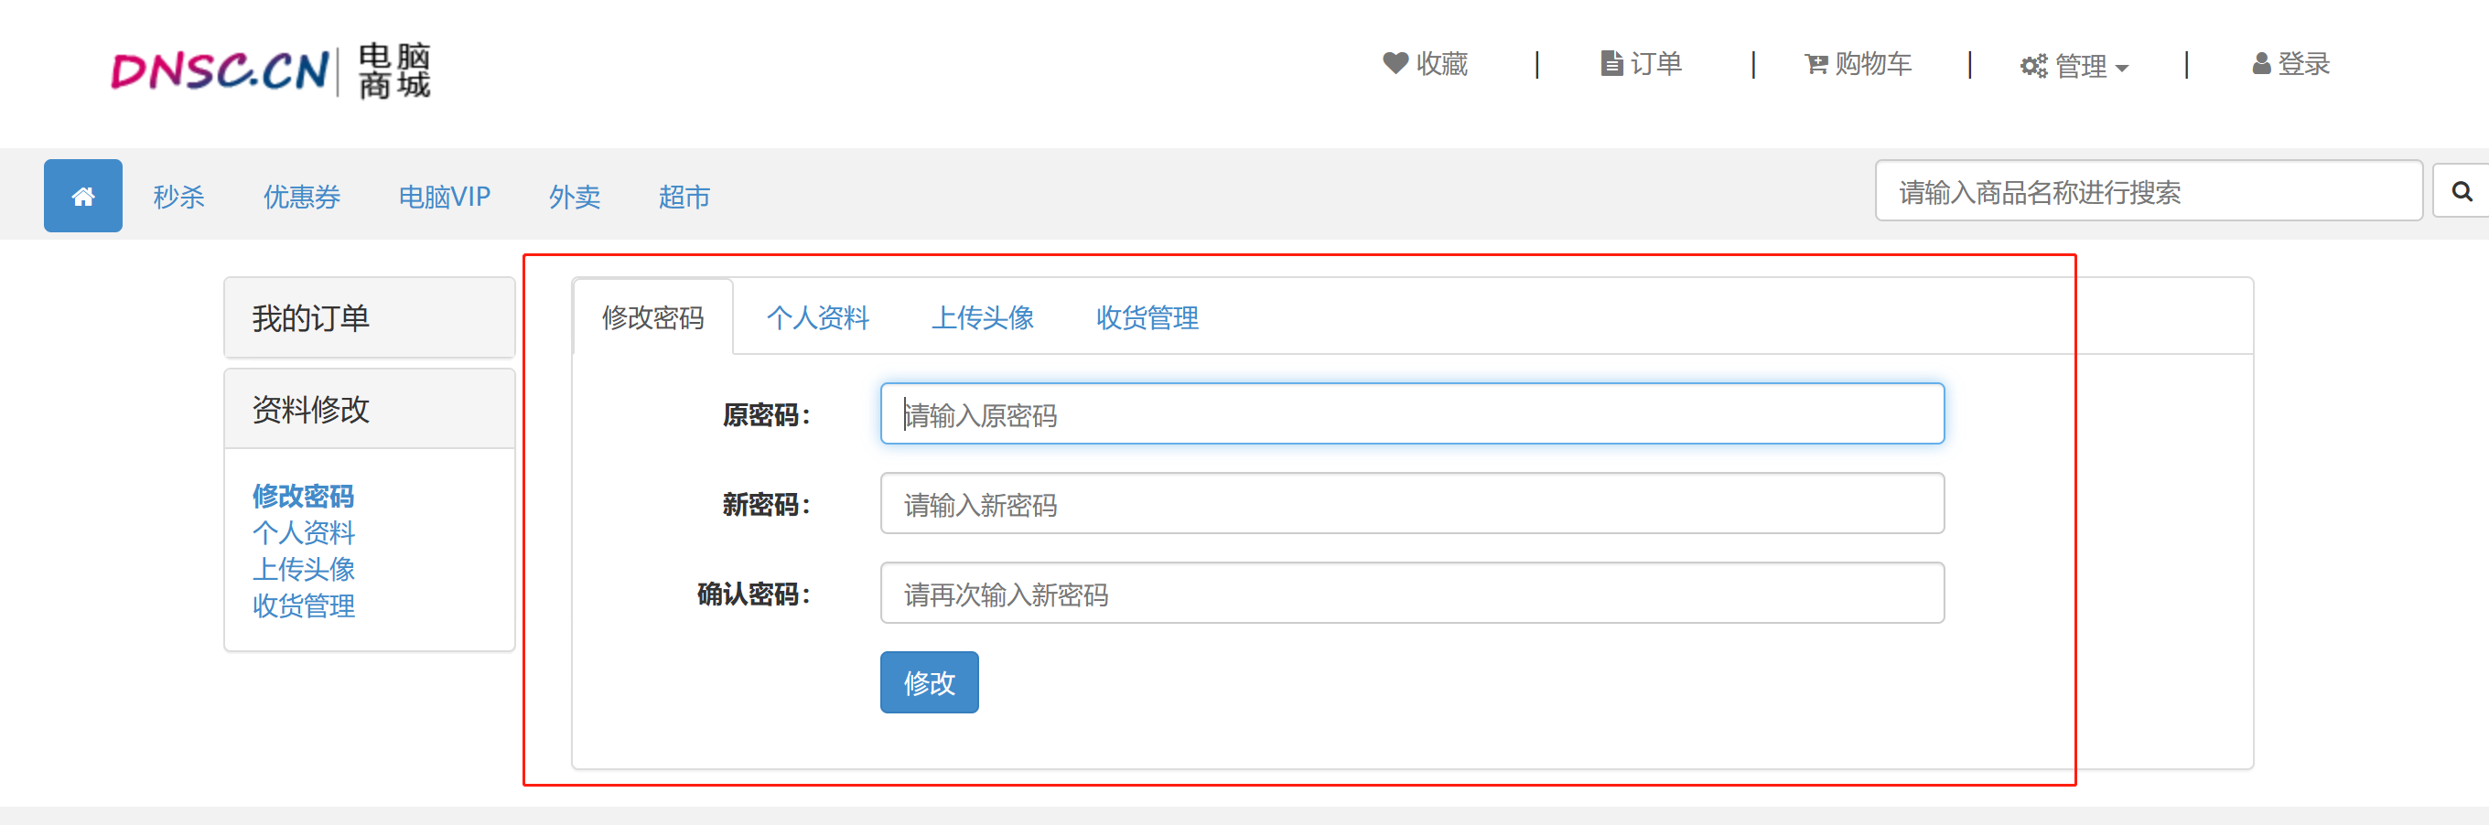Click the shopping cart icon
This screenshot has height=825, width=2489.
[x=1816, y=64]
